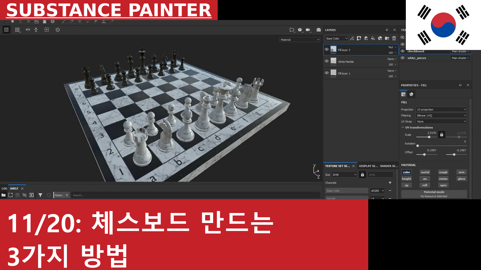
Task: Export to Photoshop with the Ps icon
Action: [x=37, y=21]
